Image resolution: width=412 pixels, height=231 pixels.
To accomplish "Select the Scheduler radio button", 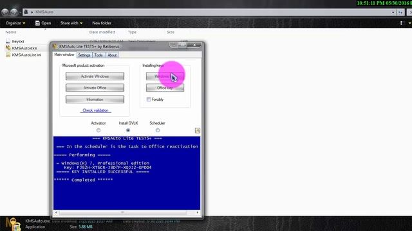I will pos(157,130).
